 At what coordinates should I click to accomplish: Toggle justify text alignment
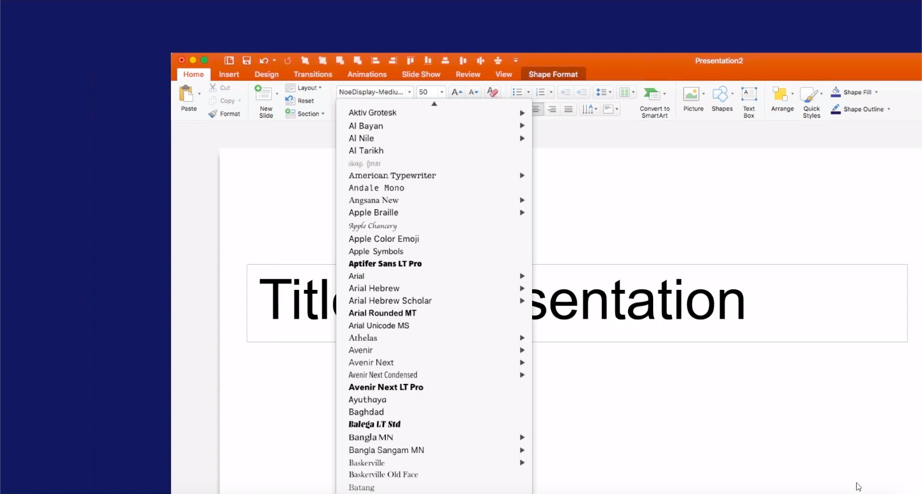tap(568, 109)
